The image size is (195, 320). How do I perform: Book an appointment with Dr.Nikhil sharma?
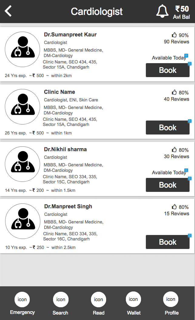tap(168, 185)
